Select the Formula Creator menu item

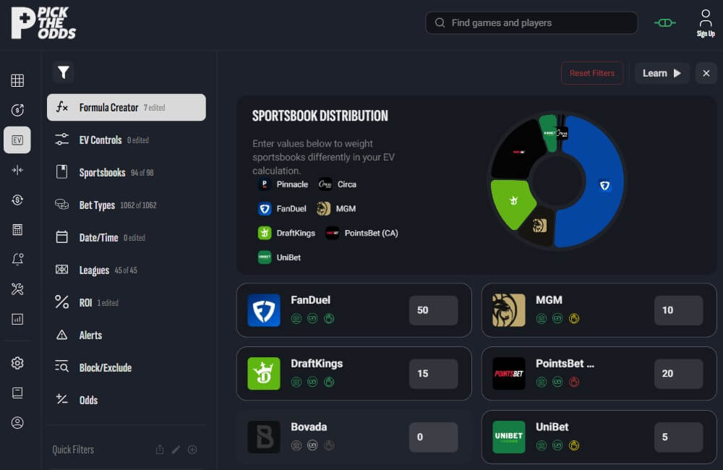(126, 108)
